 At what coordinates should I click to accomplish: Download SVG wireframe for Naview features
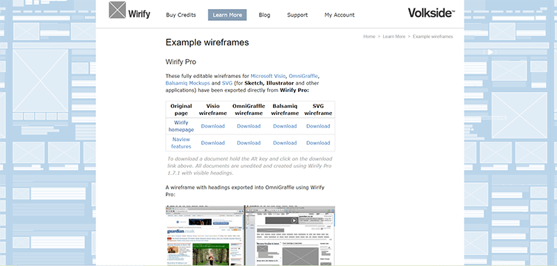click(x=318, y=143)
